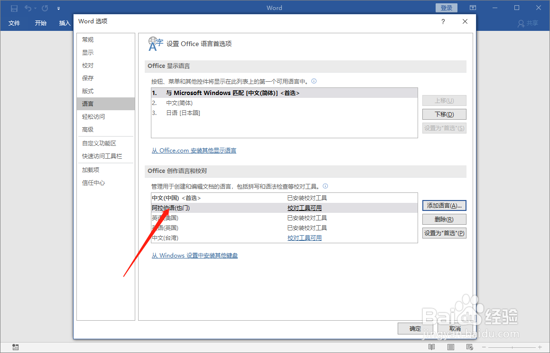This screenshot has height=353, width=550.
Task: Switch to Read Mode view icon
Action: (431, 347)
